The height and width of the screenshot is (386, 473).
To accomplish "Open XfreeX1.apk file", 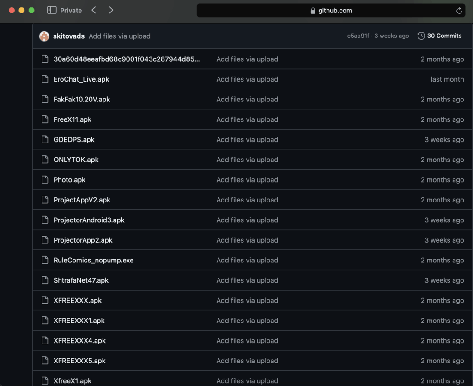I will (73, 381).
